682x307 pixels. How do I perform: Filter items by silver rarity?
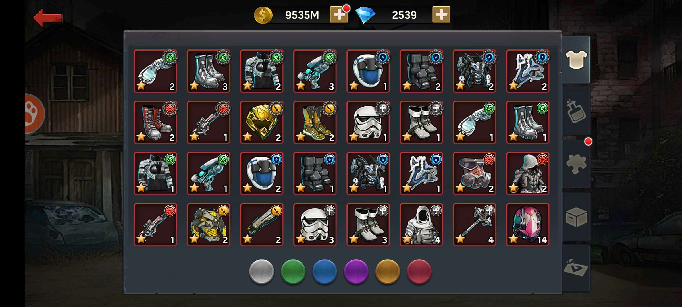[261, 271]
